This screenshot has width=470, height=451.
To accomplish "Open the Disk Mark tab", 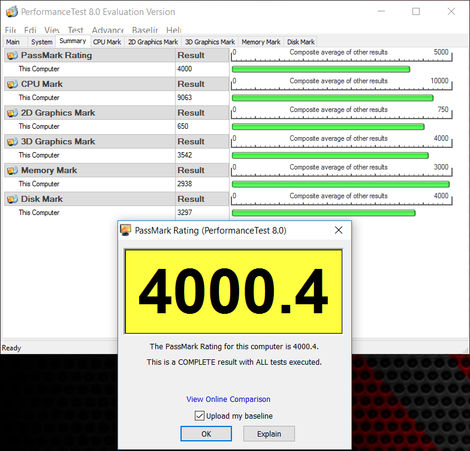I will click(x=300, y=42).
